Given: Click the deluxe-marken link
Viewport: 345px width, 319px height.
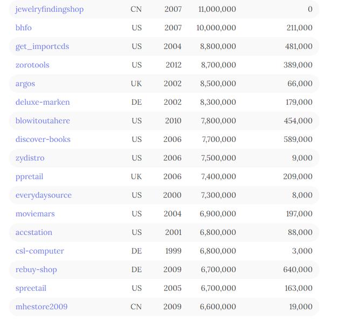Looking at the screenshot, I should [43, 102].
